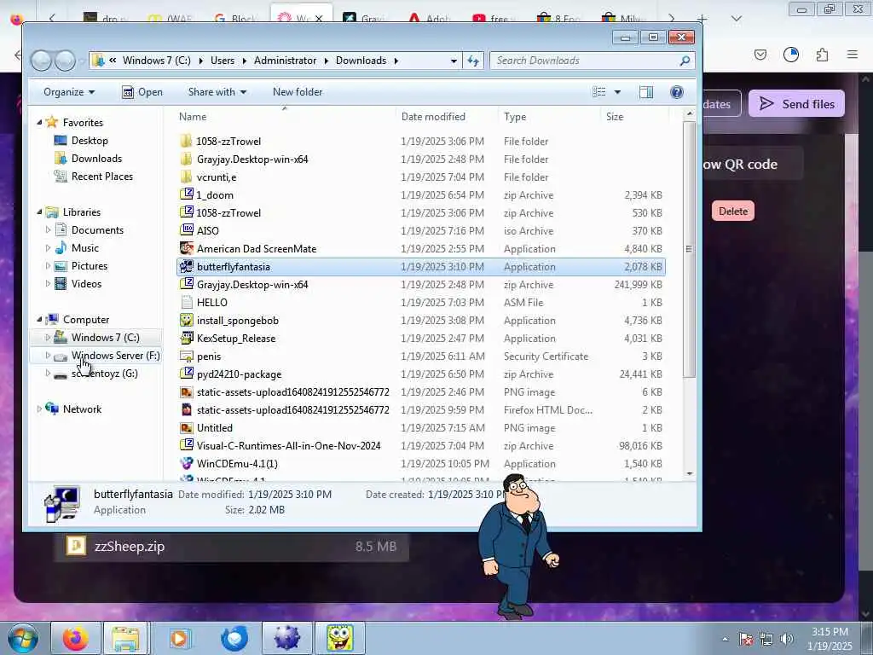Click the volume speaker tray icon
This screenshot has height=655, width=873.
(x=786, y=639)
